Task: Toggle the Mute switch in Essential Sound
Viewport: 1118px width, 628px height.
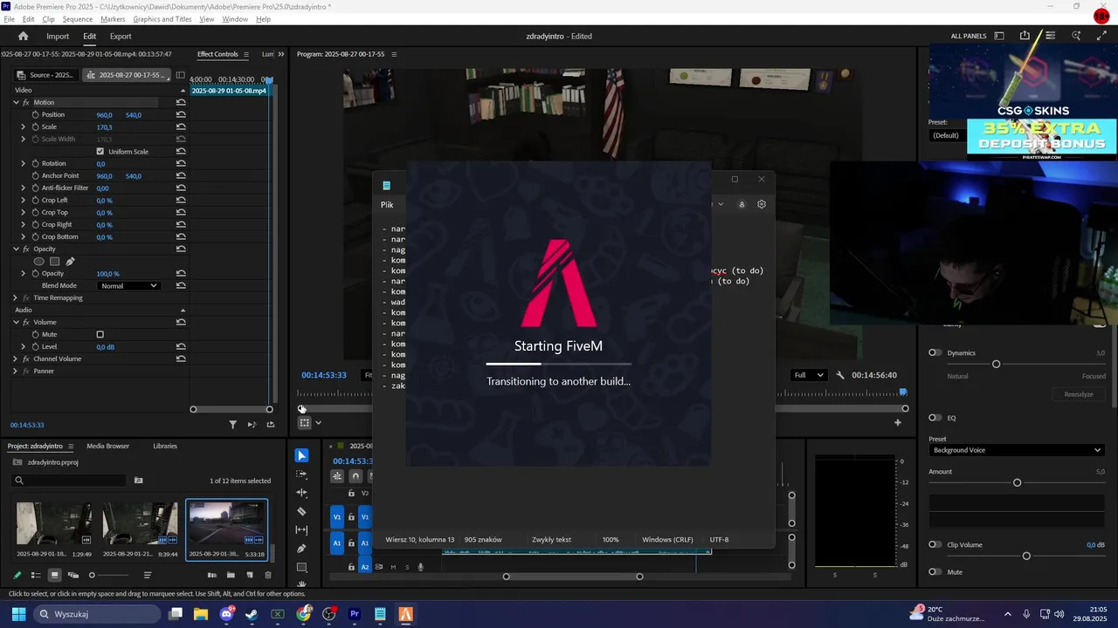Action: point(935,572)
